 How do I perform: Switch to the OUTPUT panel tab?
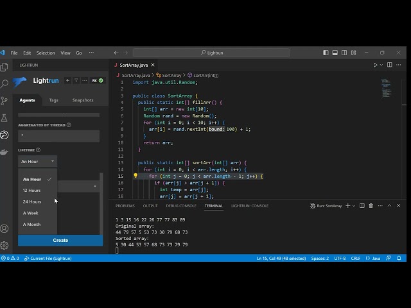150,205
